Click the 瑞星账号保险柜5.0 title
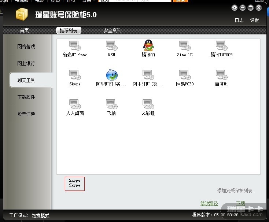This screenshot has width=269, height=222. (66, 15)
